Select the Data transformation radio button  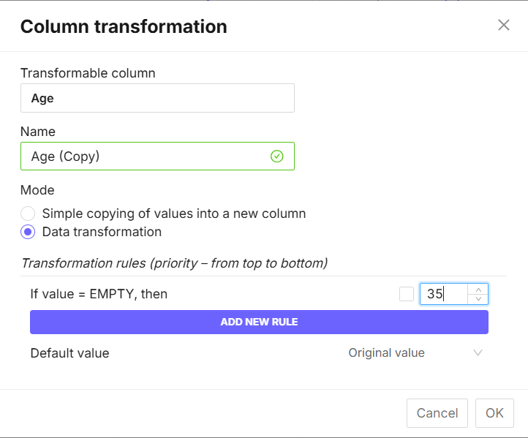coord(28,233)
